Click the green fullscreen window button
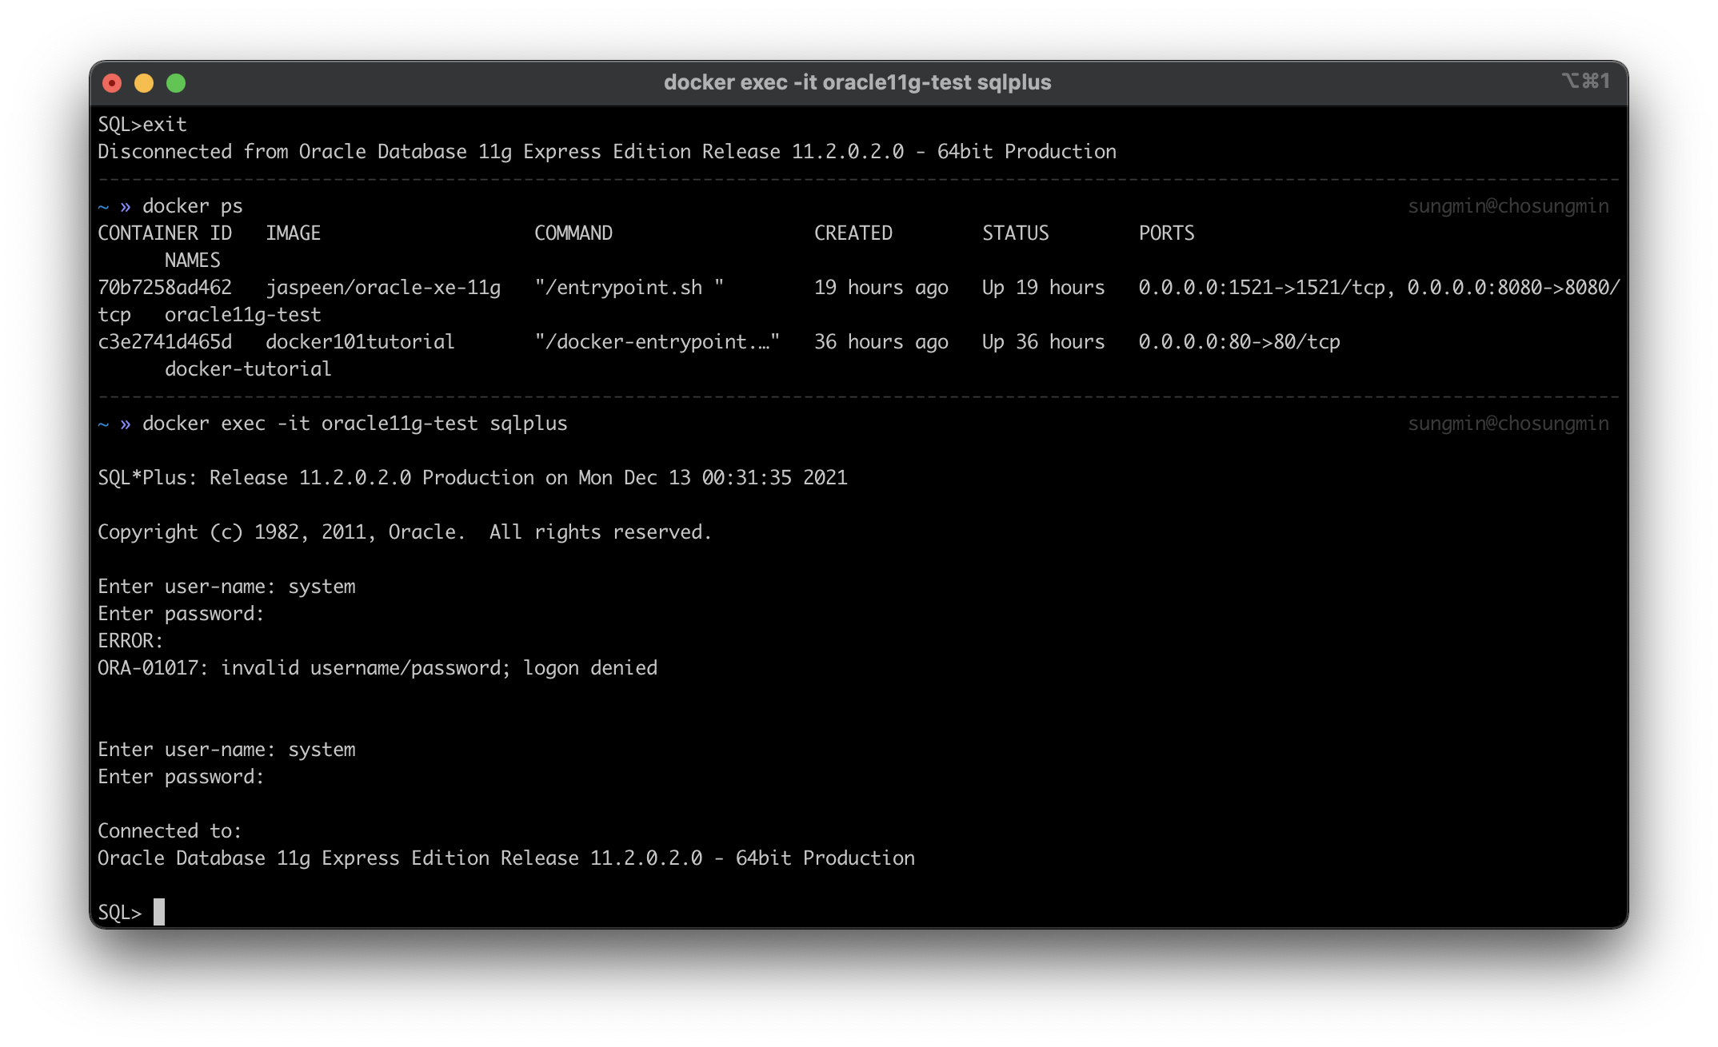The height and width of the screenshot is (1047, 1718). click(176, 83)
